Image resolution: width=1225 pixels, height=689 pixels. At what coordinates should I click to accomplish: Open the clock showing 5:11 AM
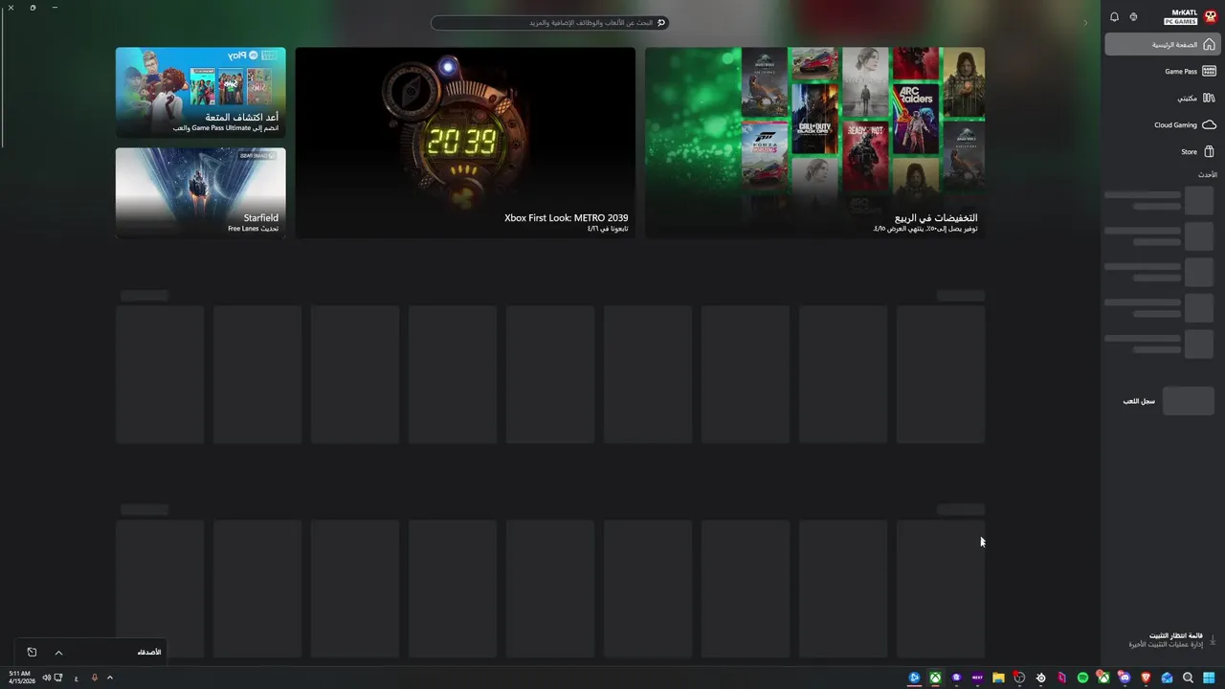tap(21, 678)
